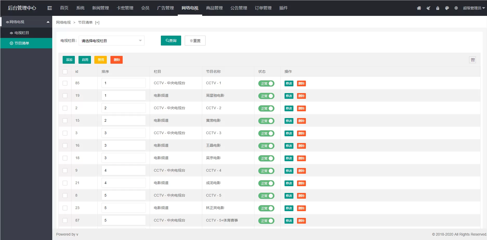Open the color palette theme icon
Screen dimensions: 487x240
pos(447,8)
